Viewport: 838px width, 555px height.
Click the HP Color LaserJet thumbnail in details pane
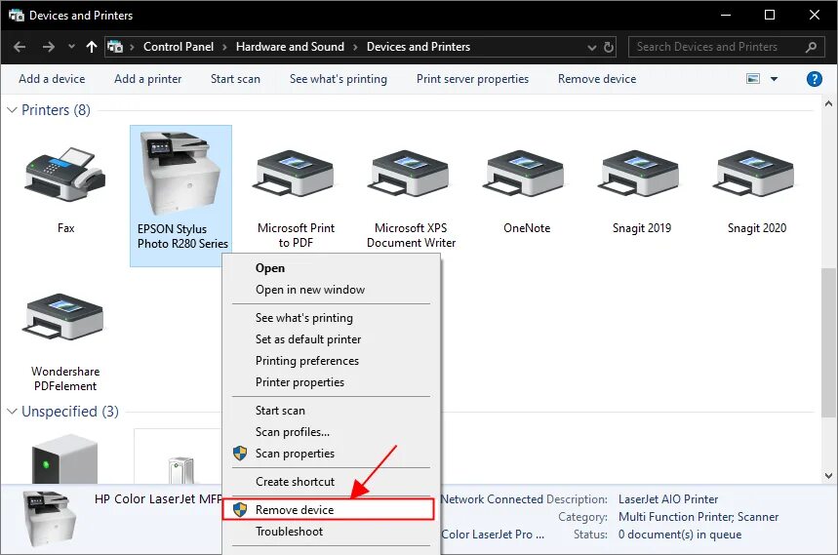(50, 518)
